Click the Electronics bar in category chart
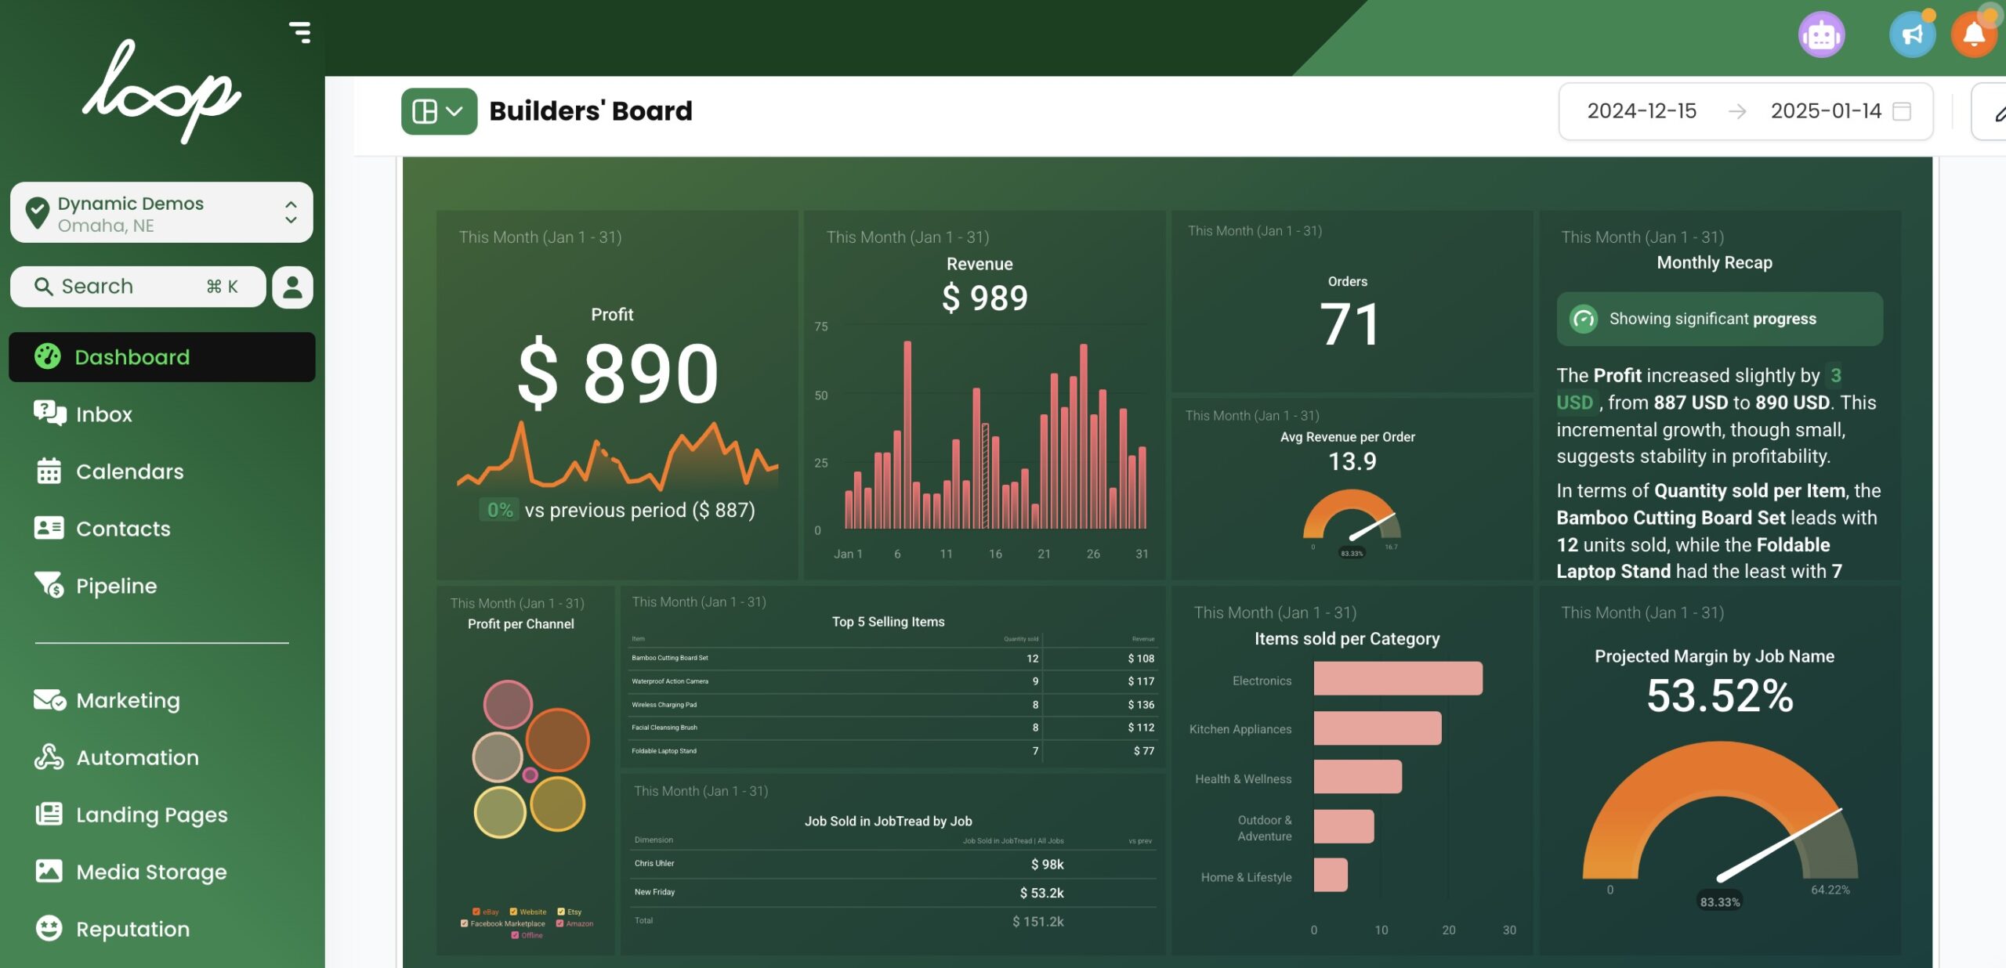 (x=1398, y=678)
